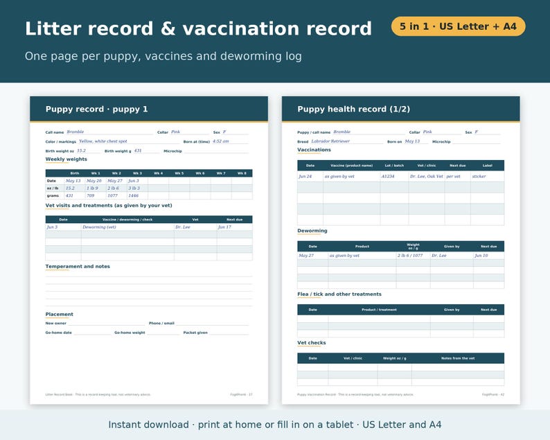This screenshot has height=440, width=550.
Task: Click the 'Yellow, white chest spot' markings field
Action: [128, 141]
